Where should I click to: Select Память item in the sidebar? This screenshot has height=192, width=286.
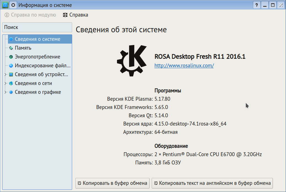(23, 48)
